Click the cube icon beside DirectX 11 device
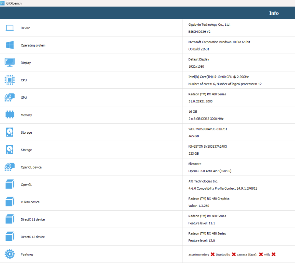The width and height of the screenshot is (295, 264). pyautogui.click(x=10, y=219)
